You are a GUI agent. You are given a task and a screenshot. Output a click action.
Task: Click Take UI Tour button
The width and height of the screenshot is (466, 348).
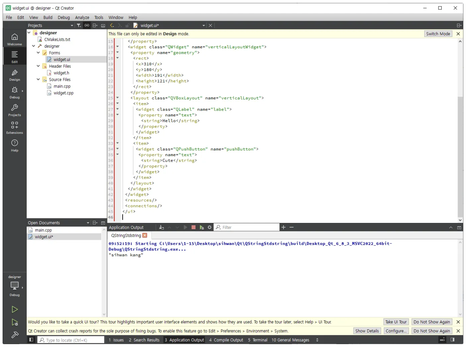(x=396, y=322)
